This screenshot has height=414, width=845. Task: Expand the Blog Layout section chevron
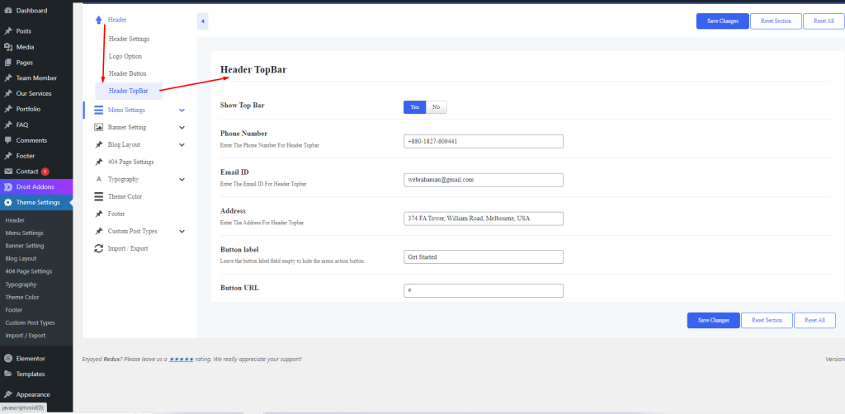[182, 145]
